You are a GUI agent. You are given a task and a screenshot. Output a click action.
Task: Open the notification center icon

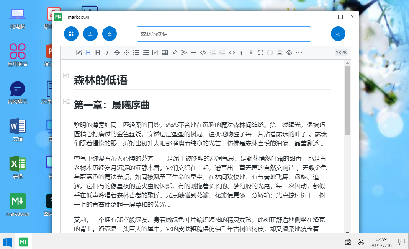pos(401,242)
